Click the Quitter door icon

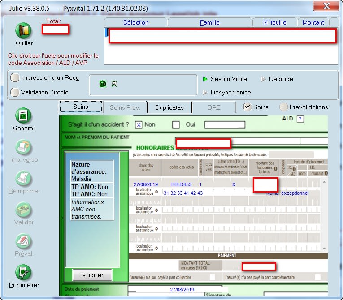click(24, 31)
